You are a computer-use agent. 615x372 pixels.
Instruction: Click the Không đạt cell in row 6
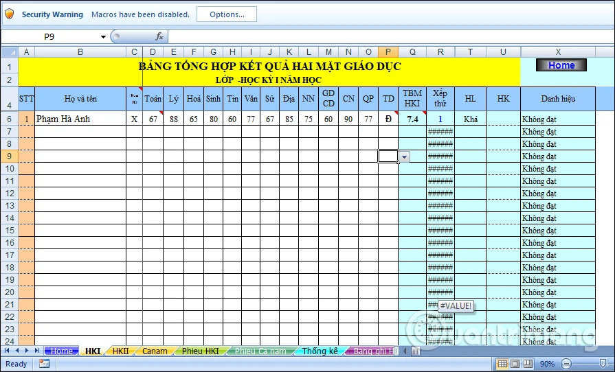(558, 119)
